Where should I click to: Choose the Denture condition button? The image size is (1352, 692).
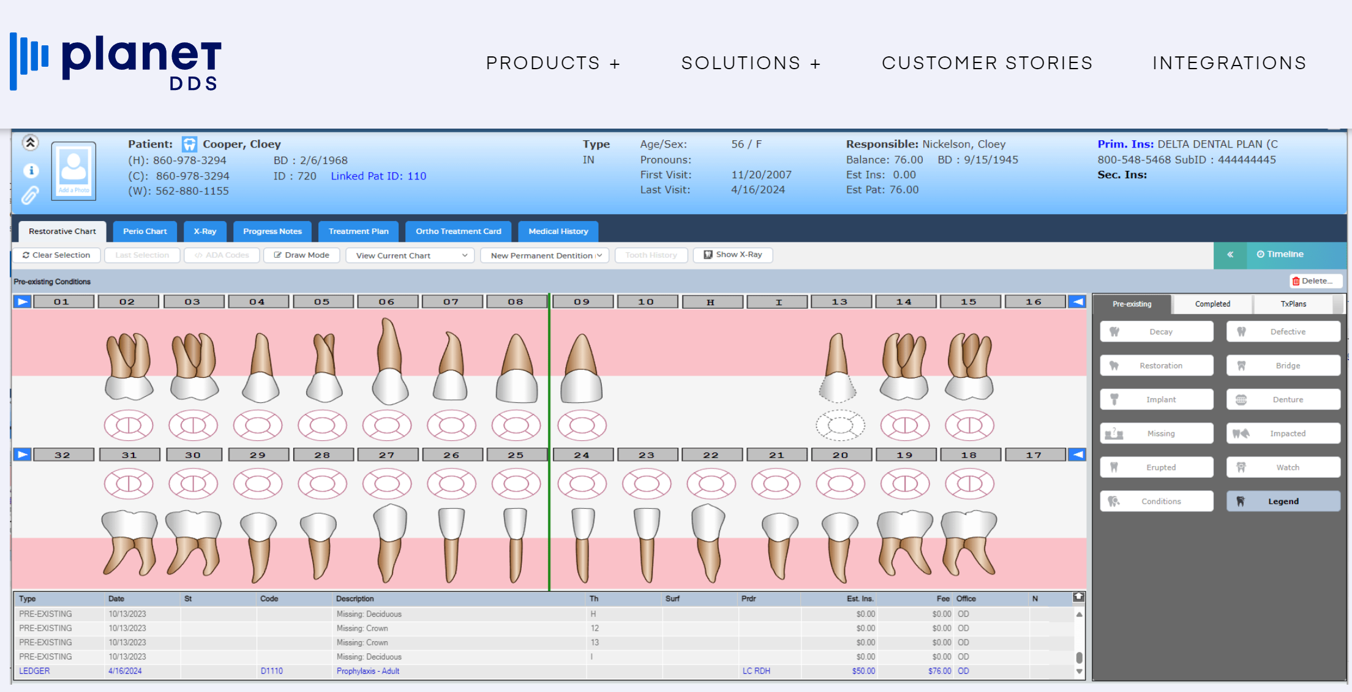pyautogui.click(x=1283, y=399)
